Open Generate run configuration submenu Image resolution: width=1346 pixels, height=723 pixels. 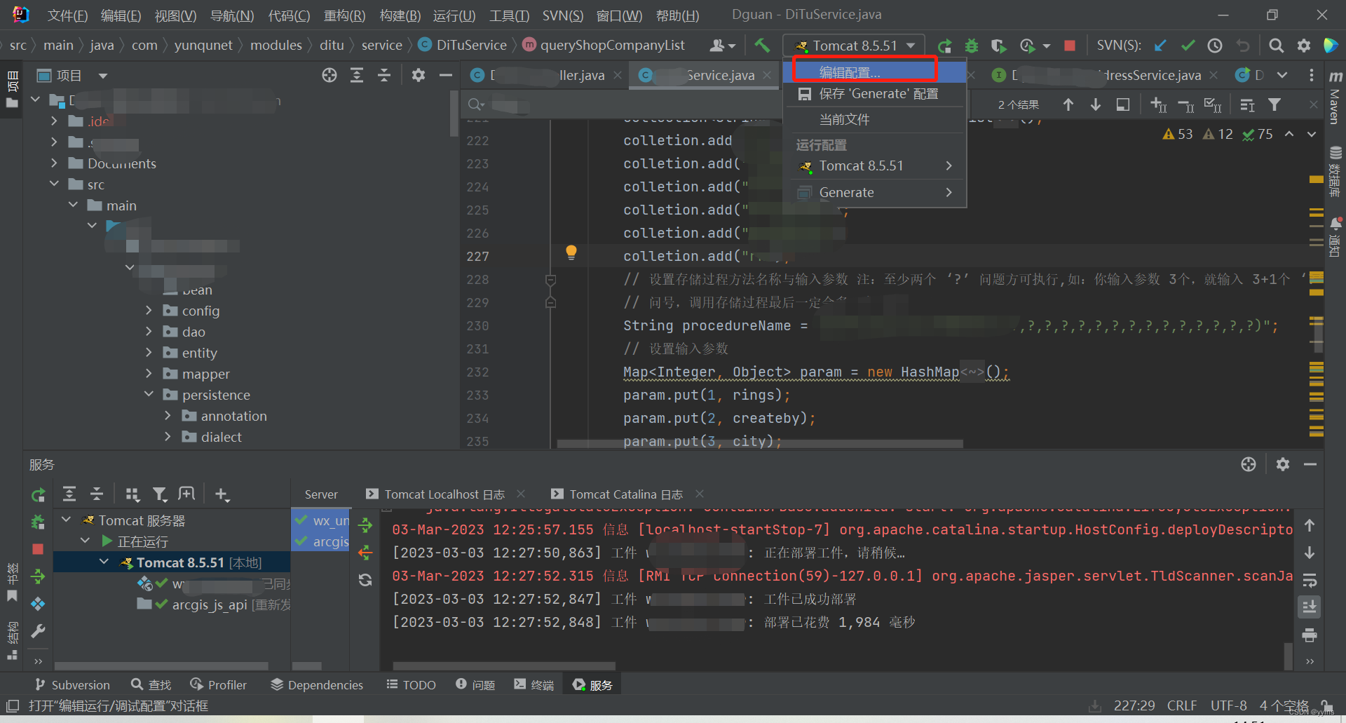[x=876, y=192]
